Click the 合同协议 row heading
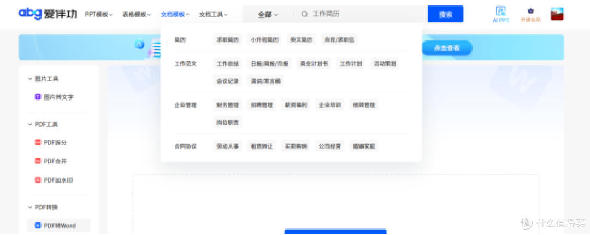The width and height of the screenshot is (590, 235). click(x=186, y=146)
